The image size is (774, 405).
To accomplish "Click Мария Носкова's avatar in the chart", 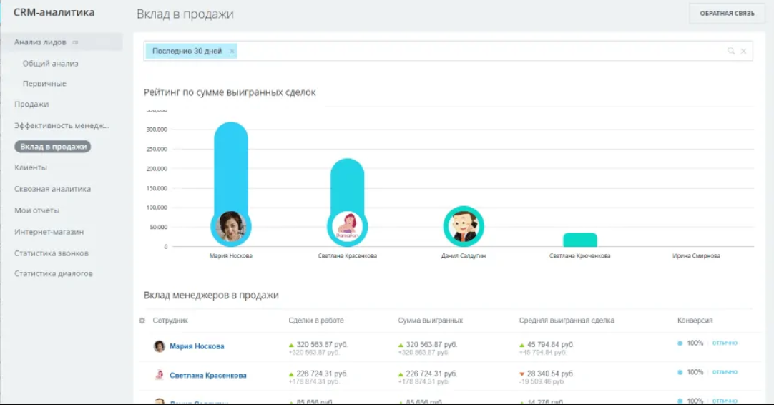I will [231, 226].
